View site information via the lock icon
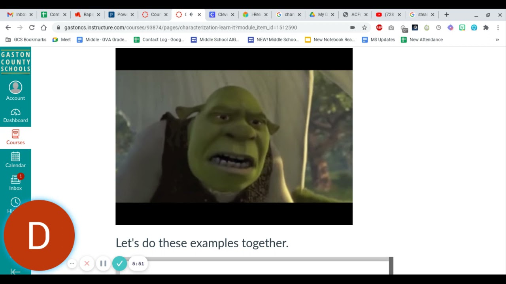Image resolution: width=506 pixels, height=284 pixels. pyautogui.click(x=59, y=27)
